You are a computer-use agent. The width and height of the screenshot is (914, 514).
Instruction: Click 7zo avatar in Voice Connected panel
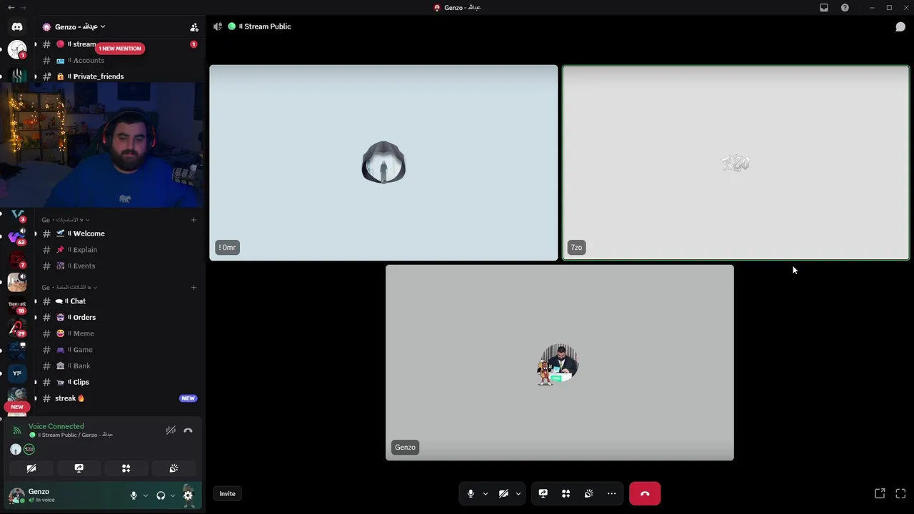[x=29, y=449]
